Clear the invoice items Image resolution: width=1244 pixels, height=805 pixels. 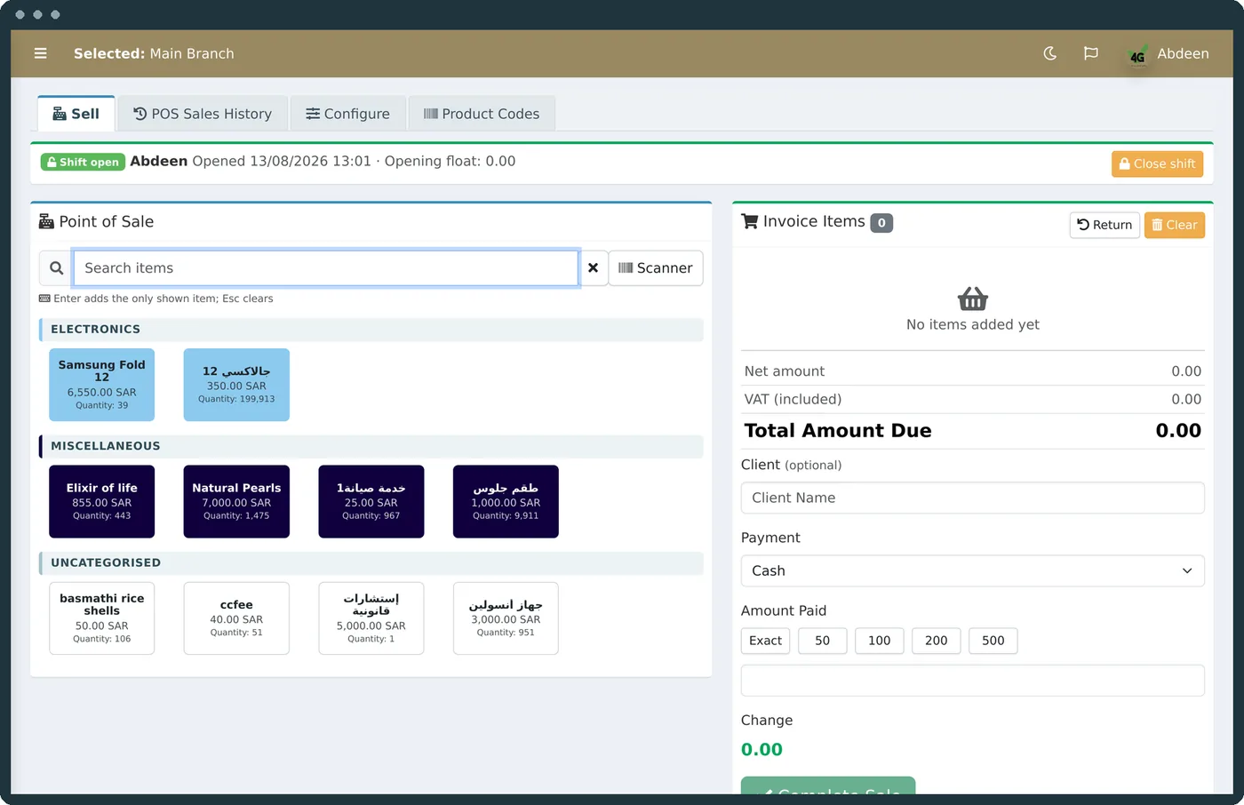click(x=1175, y=225)
